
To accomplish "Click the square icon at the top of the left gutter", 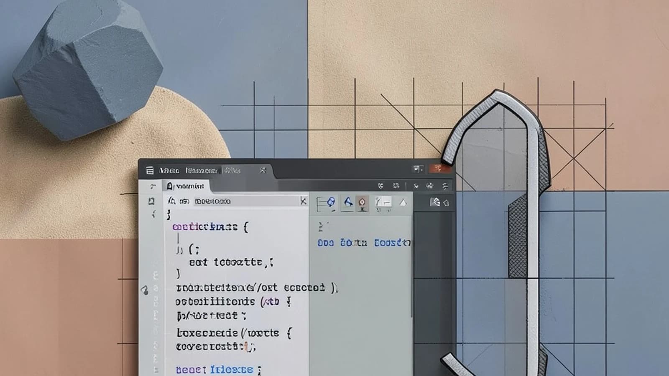I will (151, 201).
